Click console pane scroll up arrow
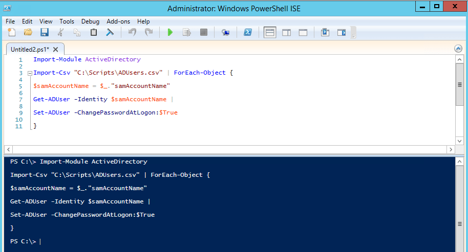Screen dimensions: 468x252 (x=459, y=162)
